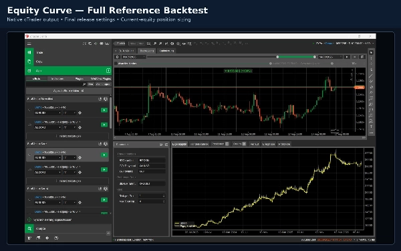
Task: Click the visual mode speed slider handle
Action: 332,64
